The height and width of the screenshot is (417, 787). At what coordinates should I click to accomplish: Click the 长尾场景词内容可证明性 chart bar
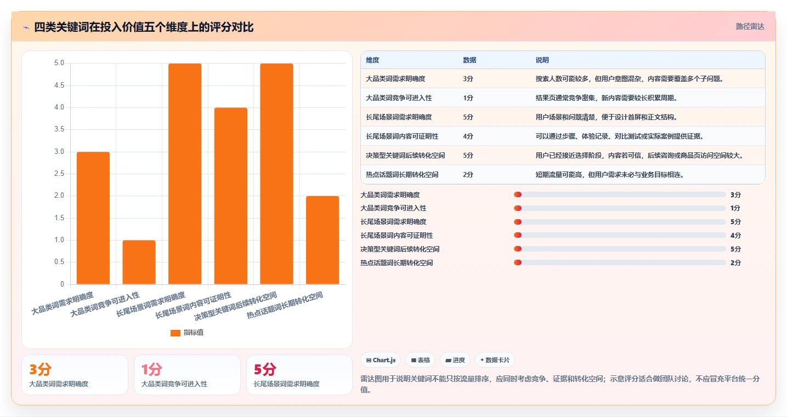[x=231, y=196]
